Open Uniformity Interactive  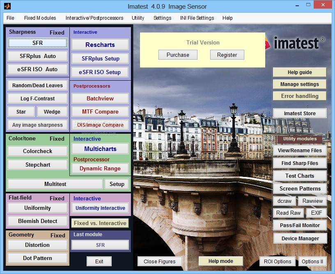pyautogui.click(x=100, y=208)
